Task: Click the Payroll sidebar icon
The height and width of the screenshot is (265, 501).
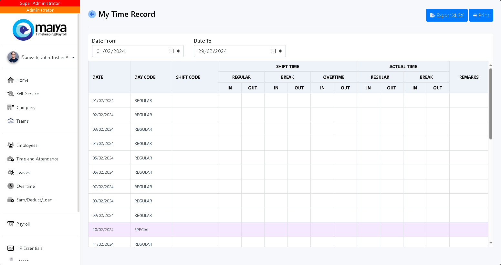Action: (11, 224)
